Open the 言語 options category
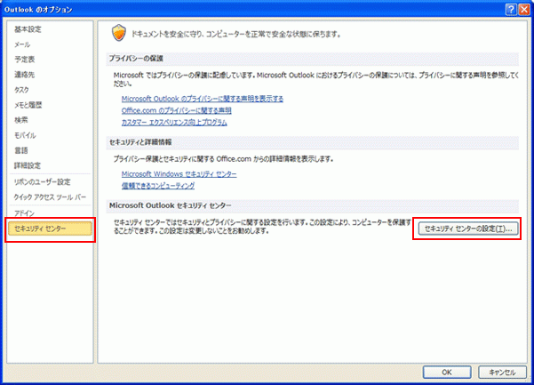This screenshot has width=534, height=385. [x=20, y=150]
